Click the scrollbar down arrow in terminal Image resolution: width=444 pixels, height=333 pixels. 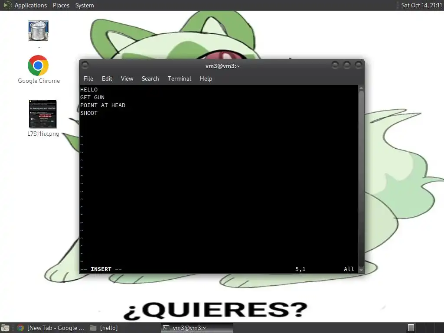click(x=361, y=270)
